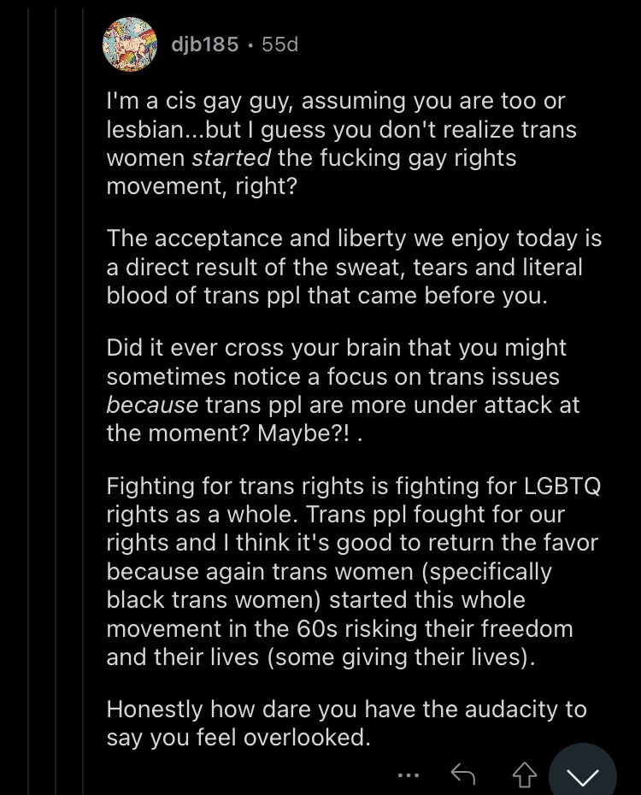
Task: Select the italic word "because"
Action: pos(152,404)
